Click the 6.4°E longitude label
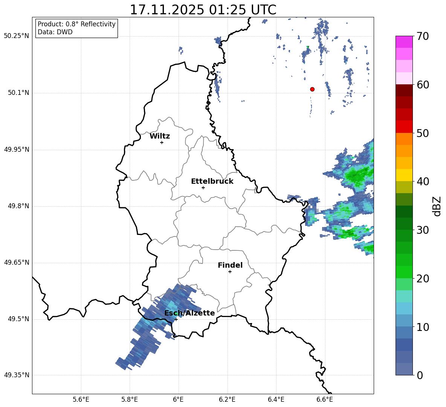The height and width of the screenshot is (407, 446). [x=276, y=399]
